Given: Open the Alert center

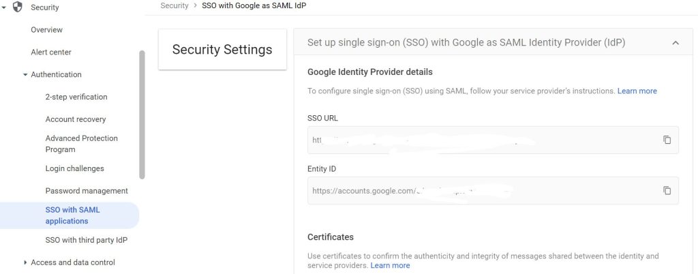Looking at the screenshot, I should point(51,52).
